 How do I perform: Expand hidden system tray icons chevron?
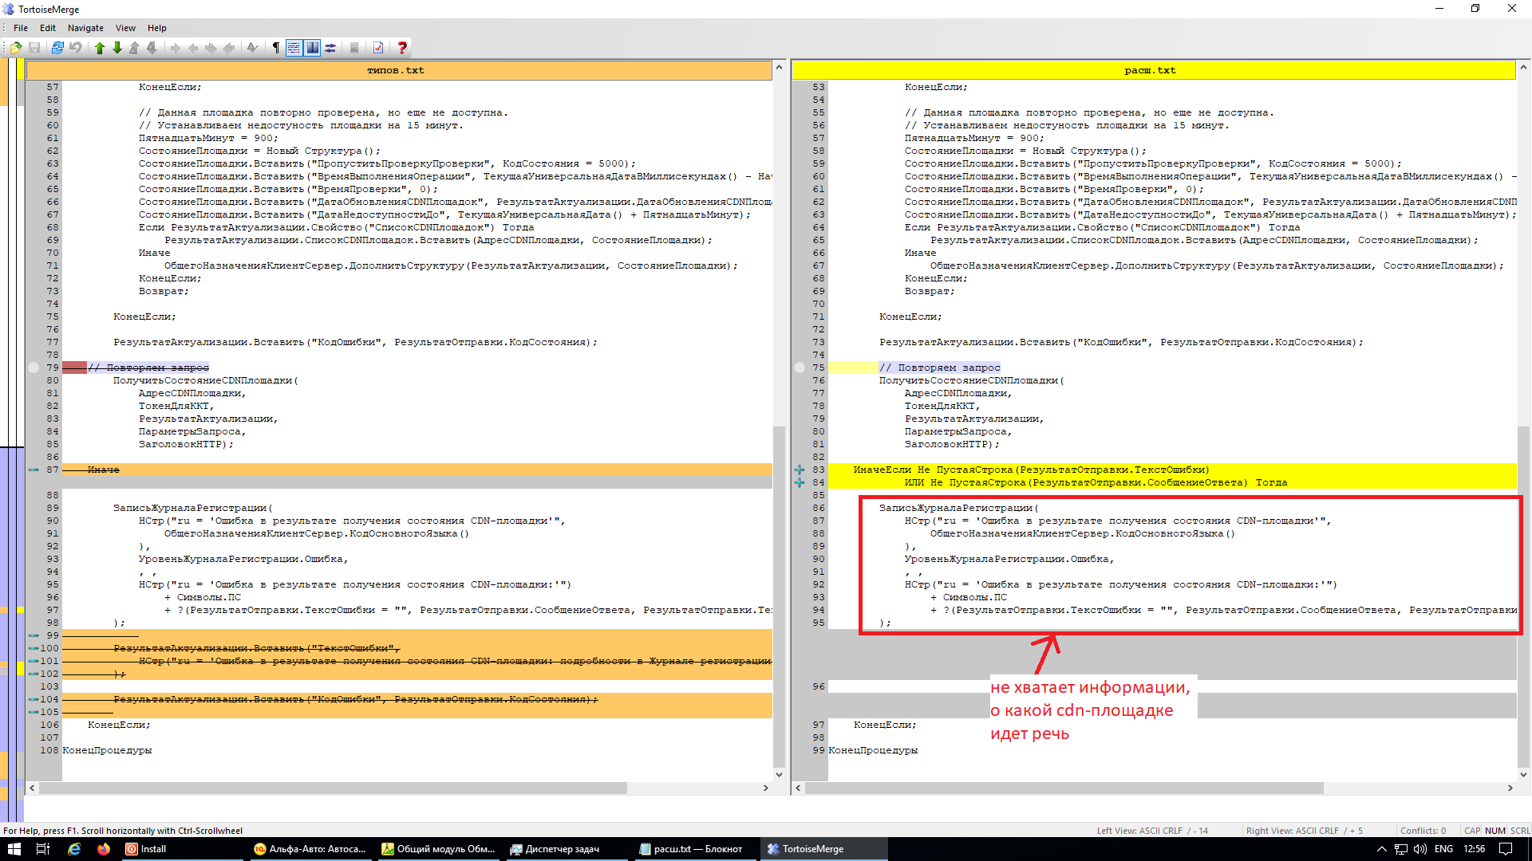[x=1382, y=849]
